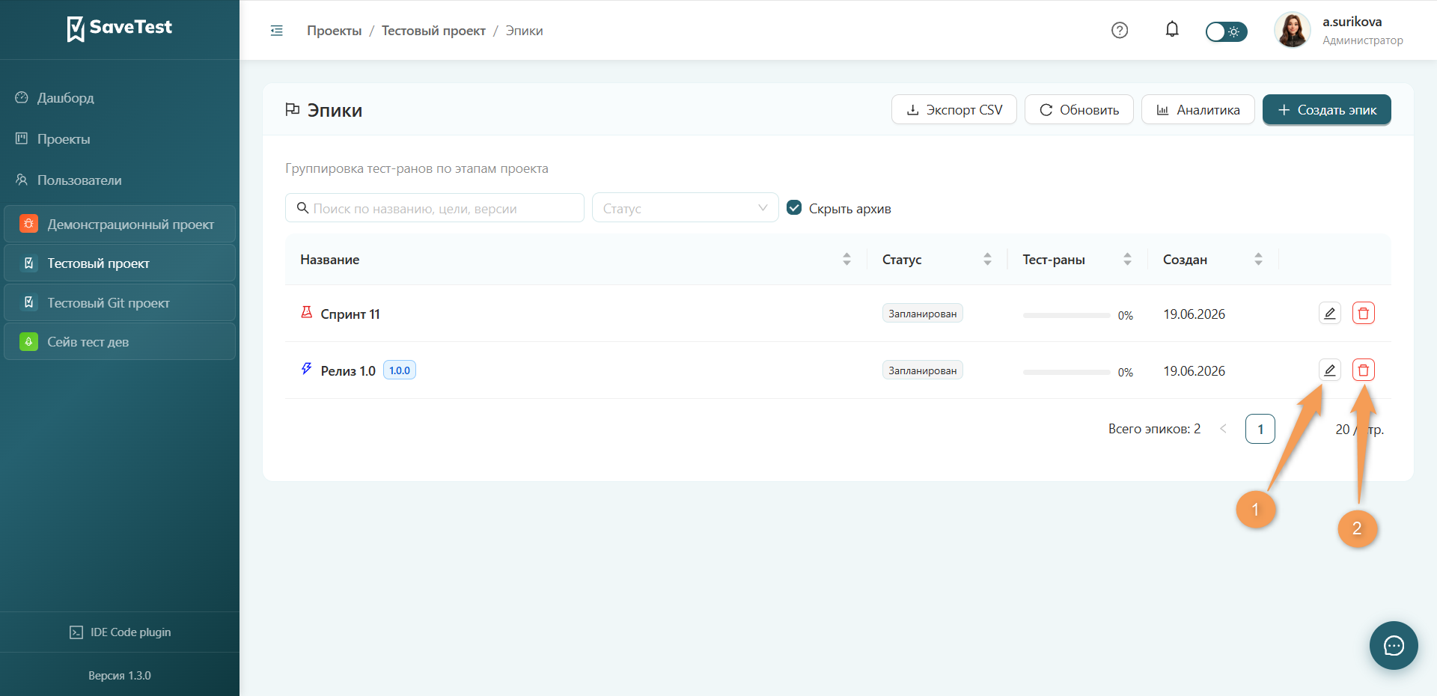The width and height of the screenshot is (1437, 696).
Task: Sort by Создан column arrows
Action: coord(1258,260)
